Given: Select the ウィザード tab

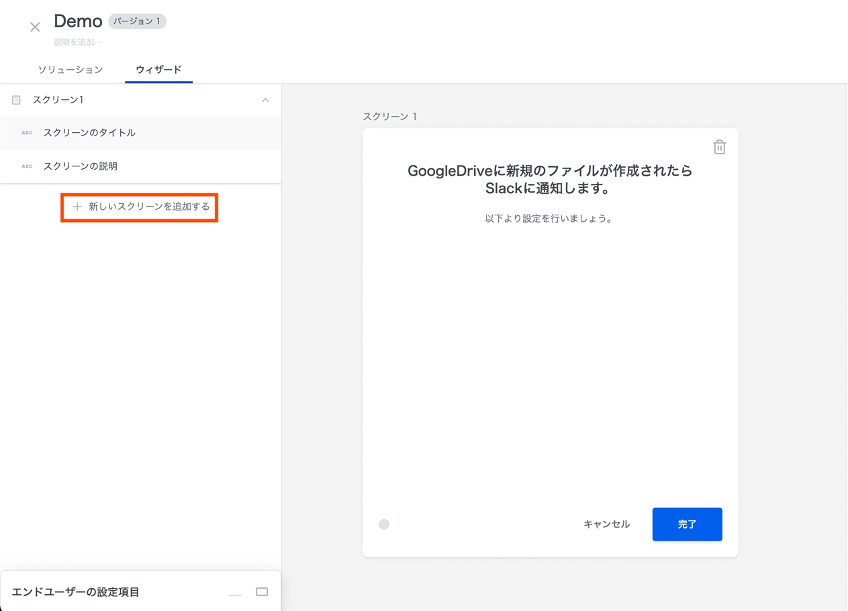Looking at the screenshot, I should click(158, 70).
